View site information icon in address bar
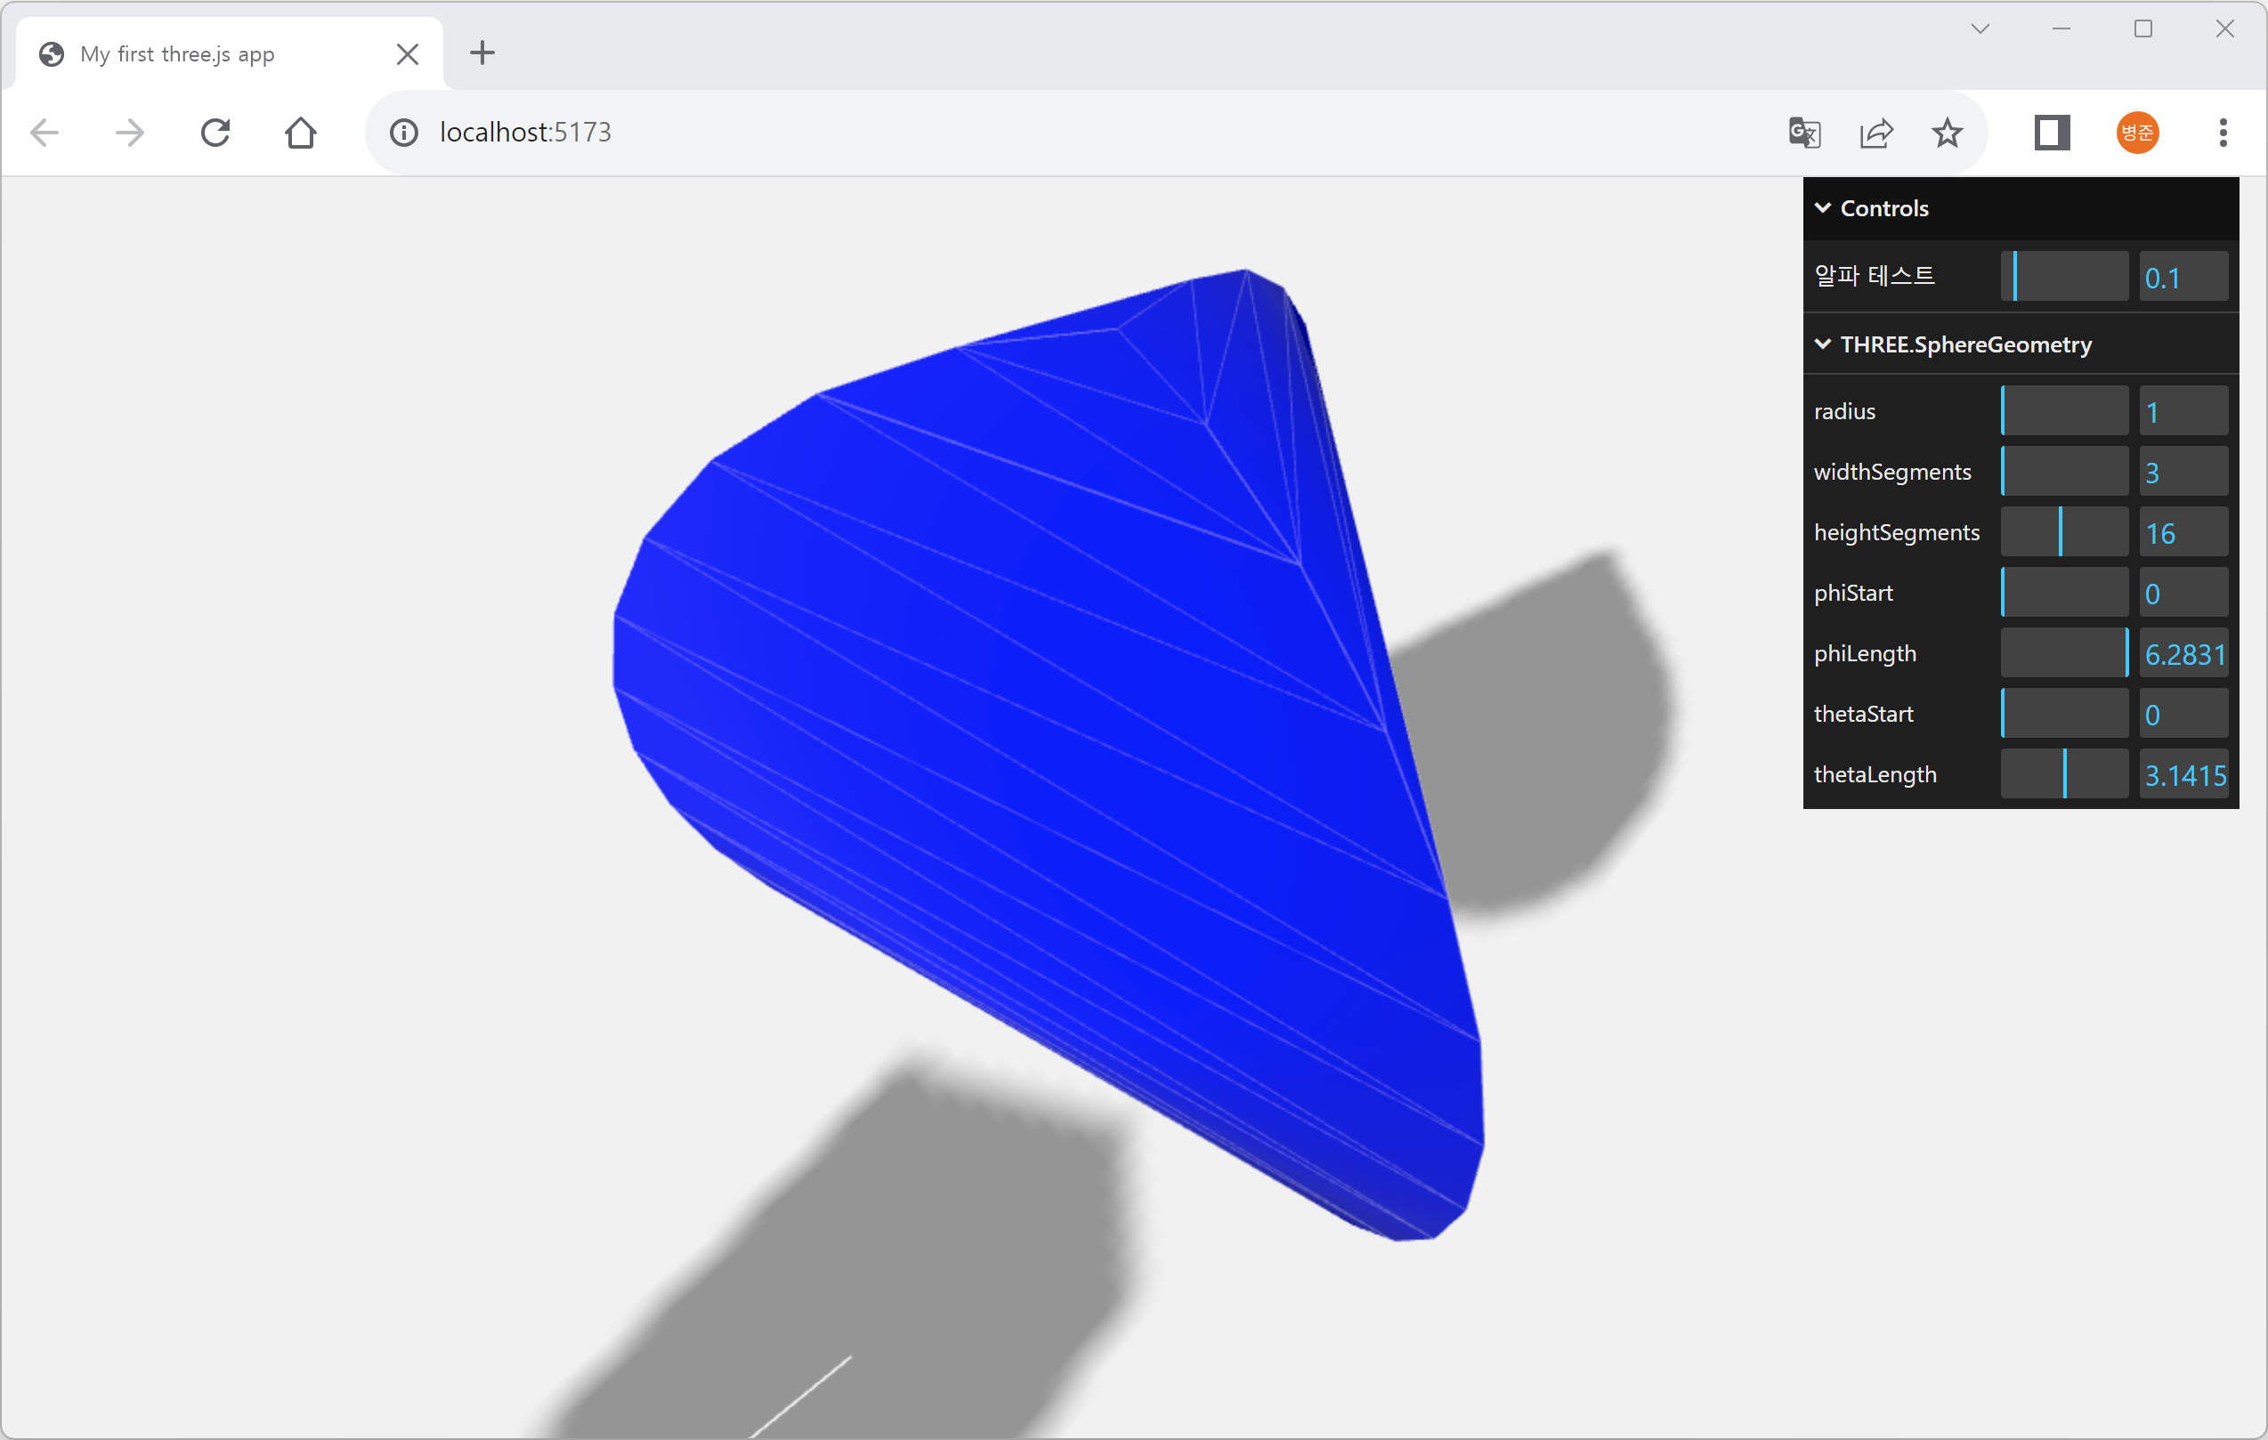Screen dimensions: 2268x1440 pyautogui.click(x=404, y=133)
